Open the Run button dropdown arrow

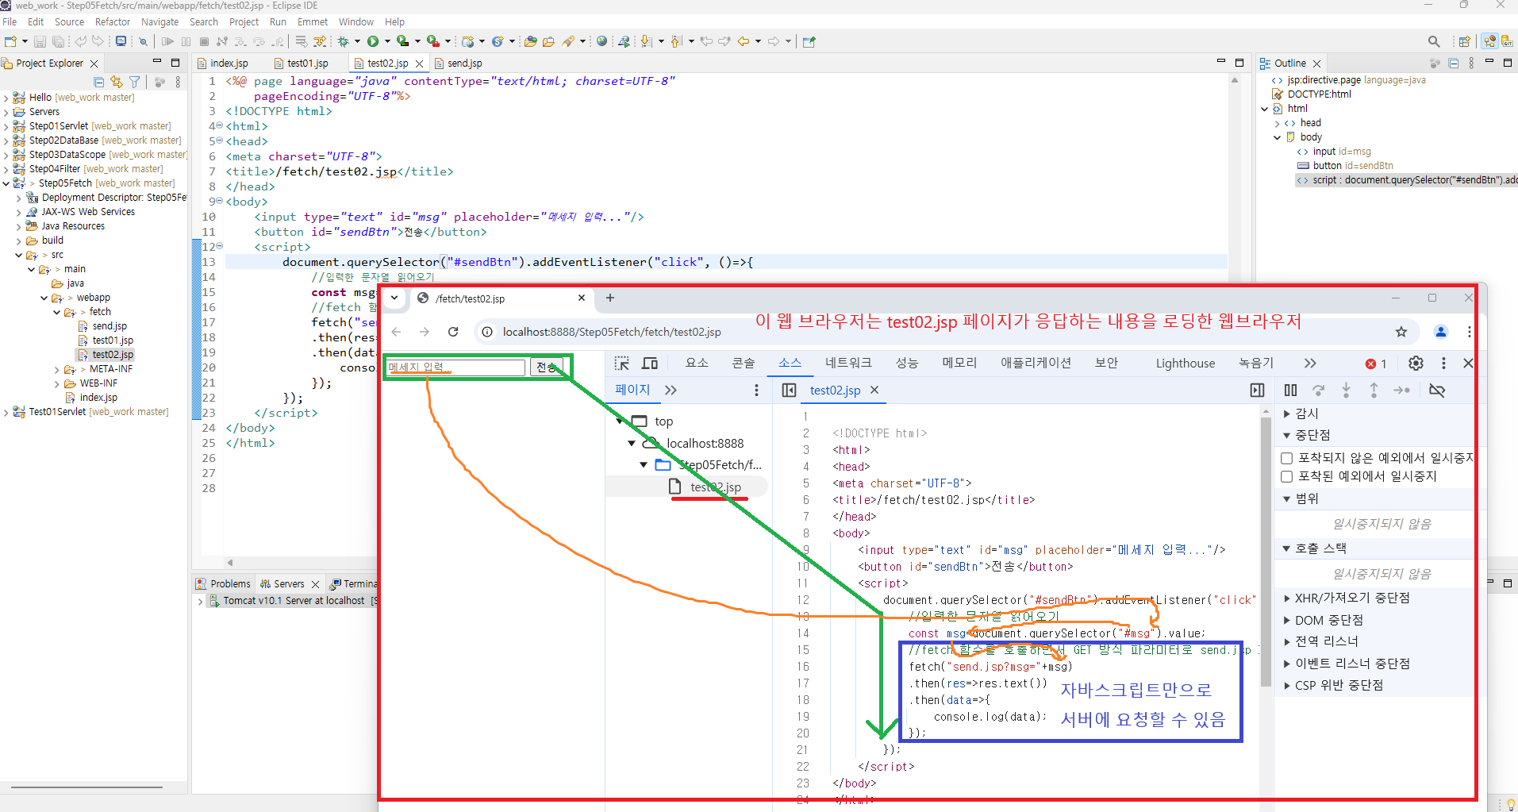click(387, 41)
